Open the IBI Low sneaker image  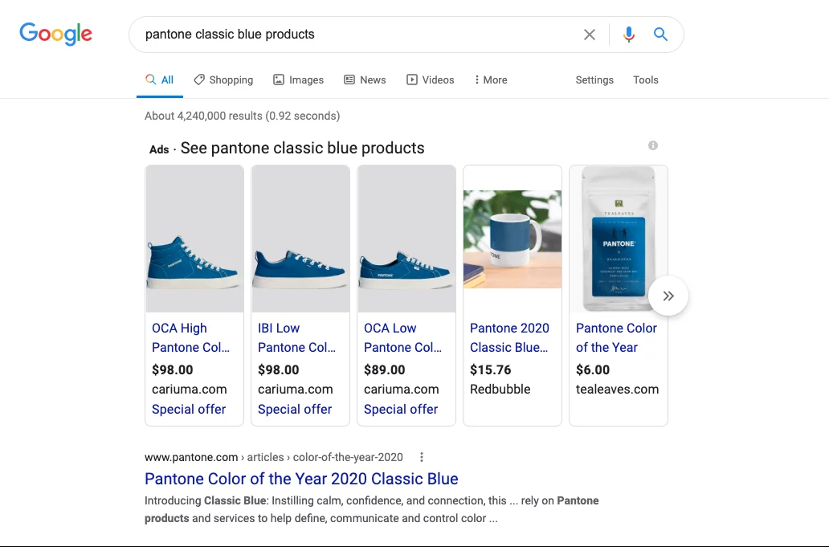[300, 239]
